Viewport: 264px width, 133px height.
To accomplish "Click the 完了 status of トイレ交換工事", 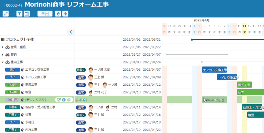I will 12,77.
